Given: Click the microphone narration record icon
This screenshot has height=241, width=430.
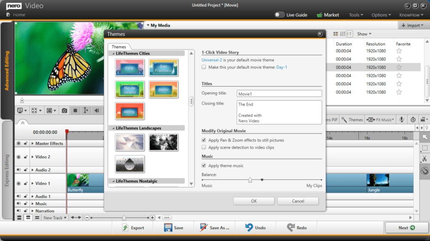Looking at the screenshot, I should (x=402, y=120).
